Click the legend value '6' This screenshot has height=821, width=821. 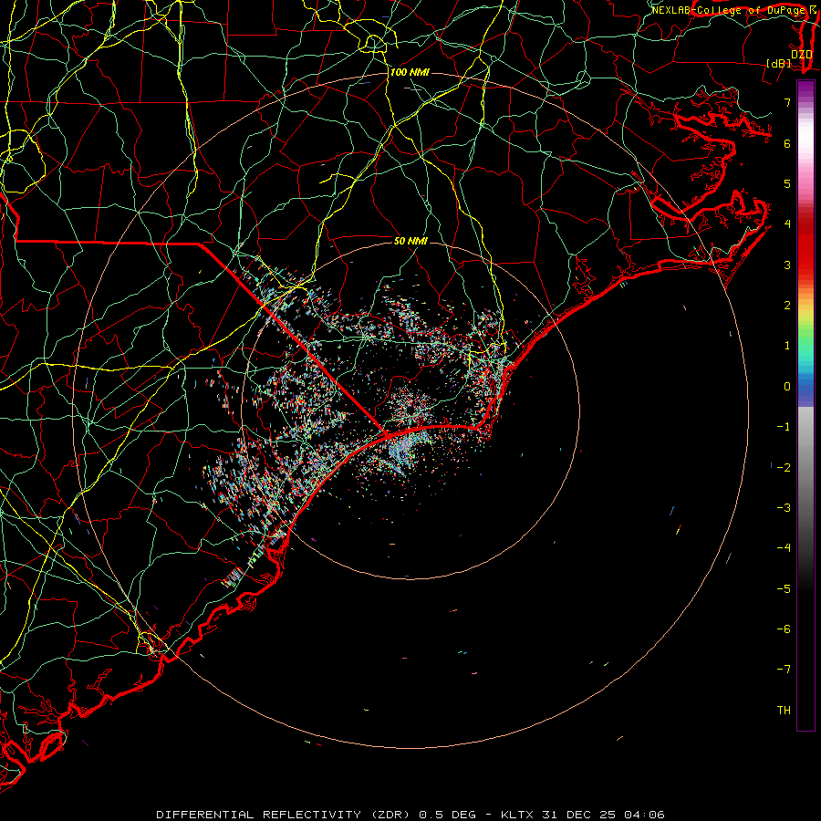click(x=787, y=143)
